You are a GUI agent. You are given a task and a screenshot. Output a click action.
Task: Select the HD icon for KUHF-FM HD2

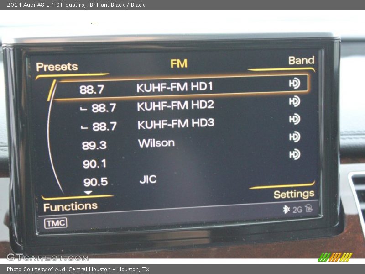[294, 101]
